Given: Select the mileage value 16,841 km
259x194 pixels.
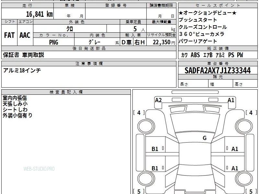Looking at the screenshot, I should (x=39, y=14).
